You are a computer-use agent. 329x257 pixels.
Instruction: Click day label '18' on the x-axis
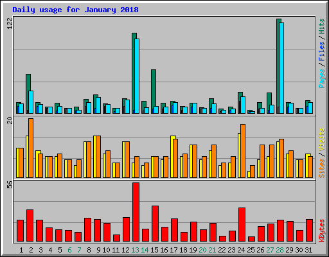click(183, 250)
